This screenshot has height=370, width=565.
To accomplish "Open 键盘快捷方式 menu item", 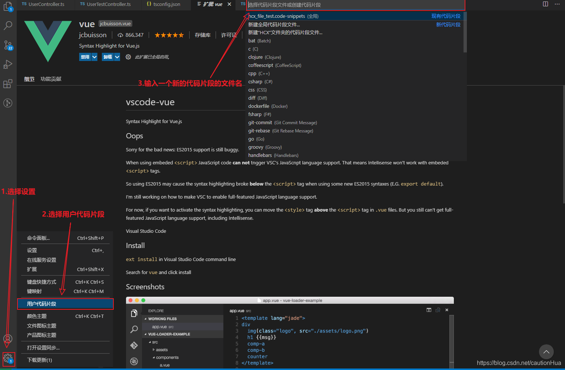I will point(65,282).
